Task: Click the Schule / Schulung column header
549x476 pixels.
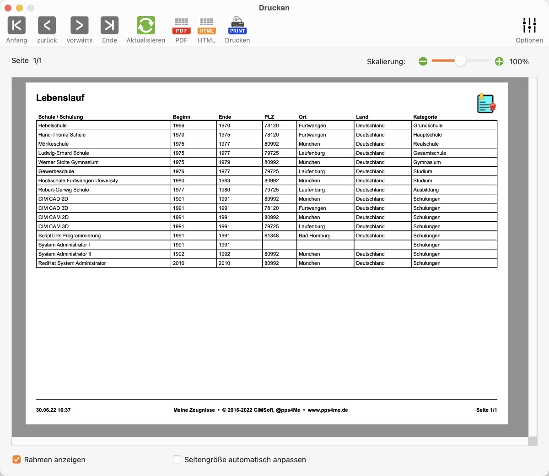Action: [61, 117]
